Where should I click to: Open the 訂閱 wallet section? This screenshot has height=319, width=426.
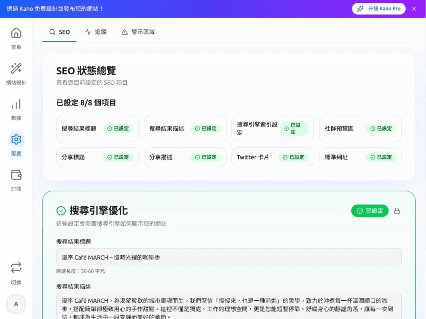tap(16, 181)
